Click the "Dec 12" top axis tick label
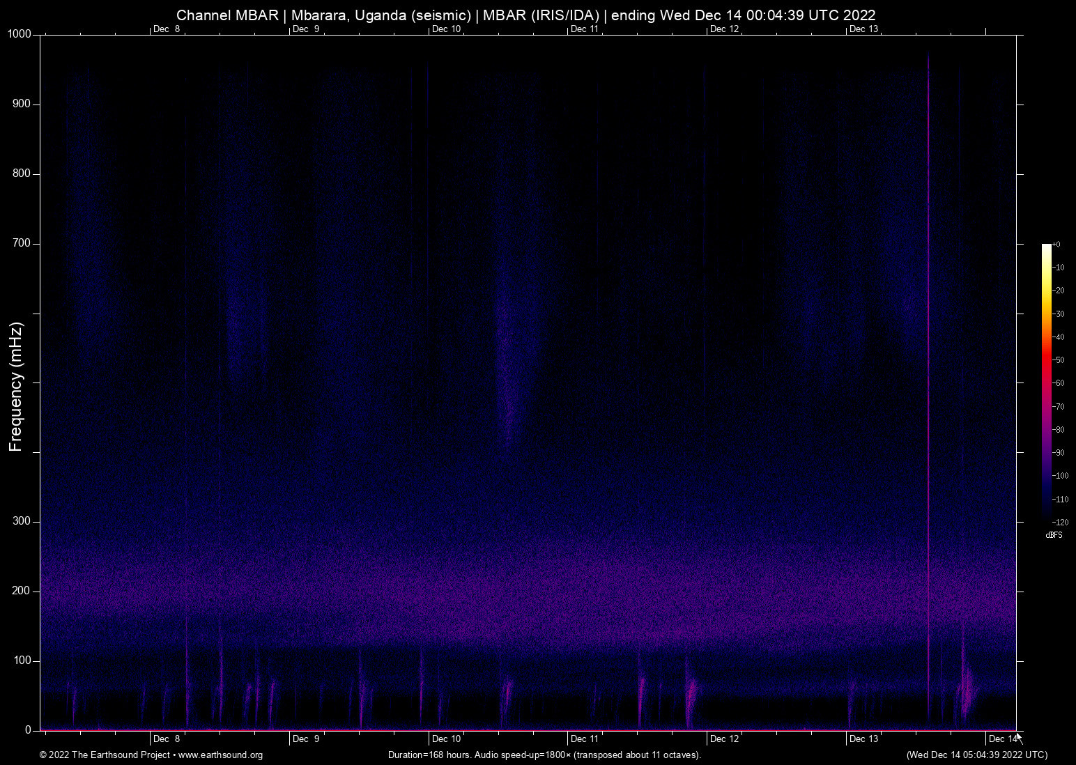The height and width of the screenshot is (765, 1076). (x=723, y=29)
